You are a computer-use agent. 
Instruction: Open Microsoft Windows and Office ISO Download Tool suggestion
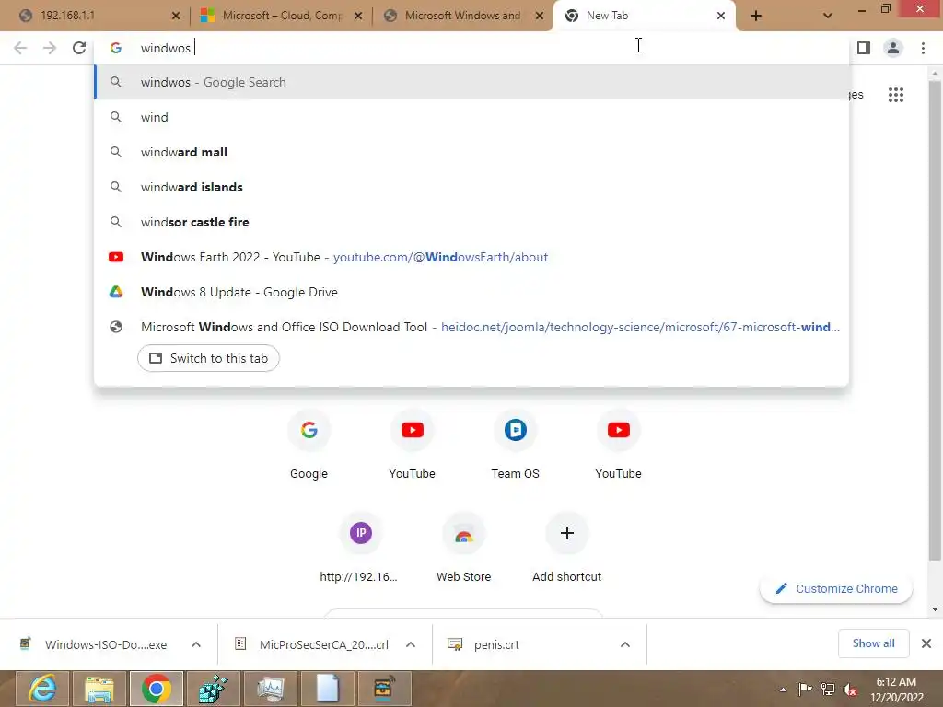pyautogui.click(x=471, y=327)
